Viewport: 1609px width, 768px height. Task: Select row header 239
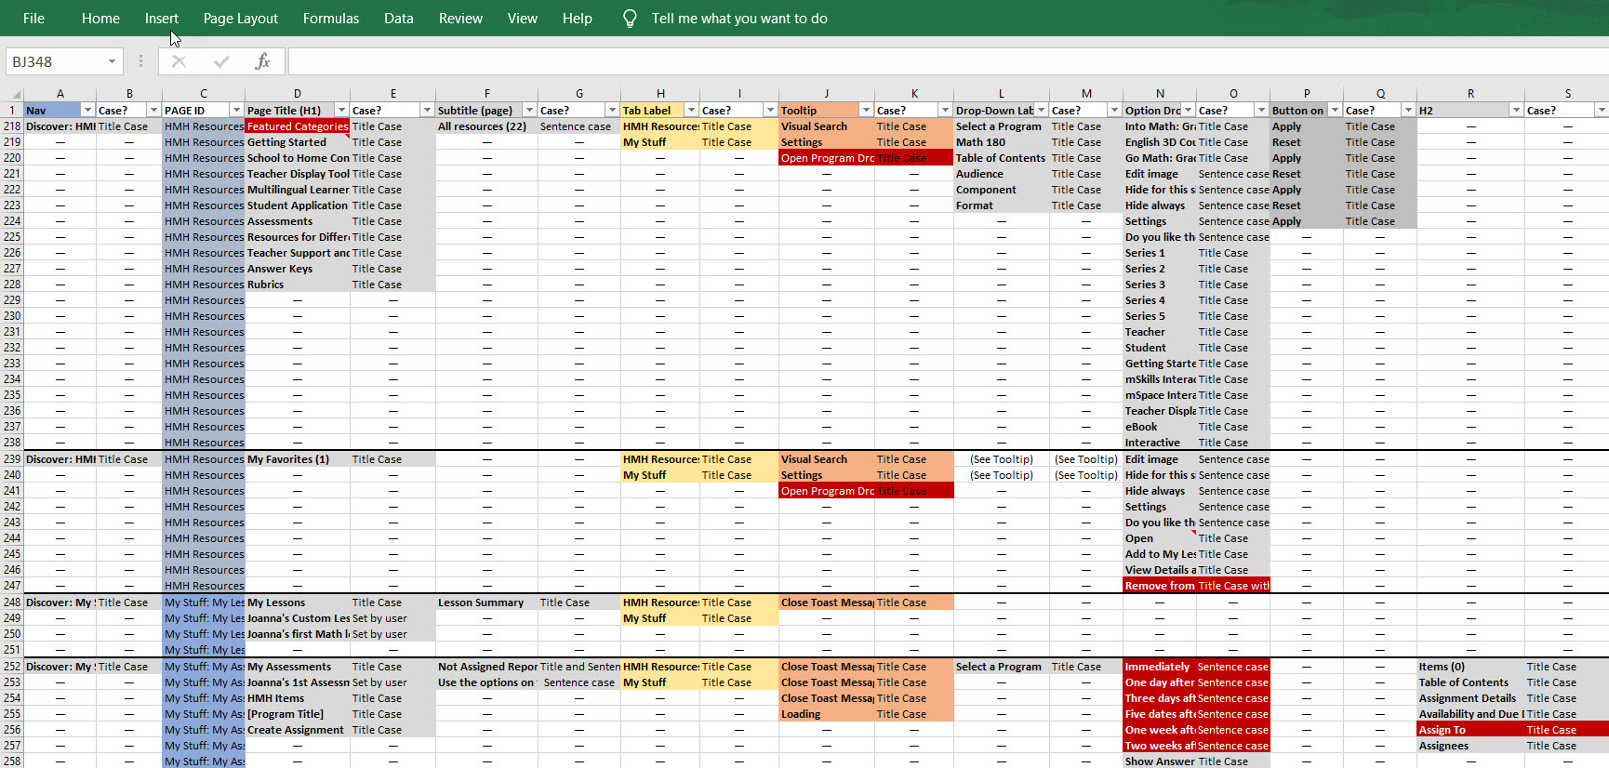(12, 459)
